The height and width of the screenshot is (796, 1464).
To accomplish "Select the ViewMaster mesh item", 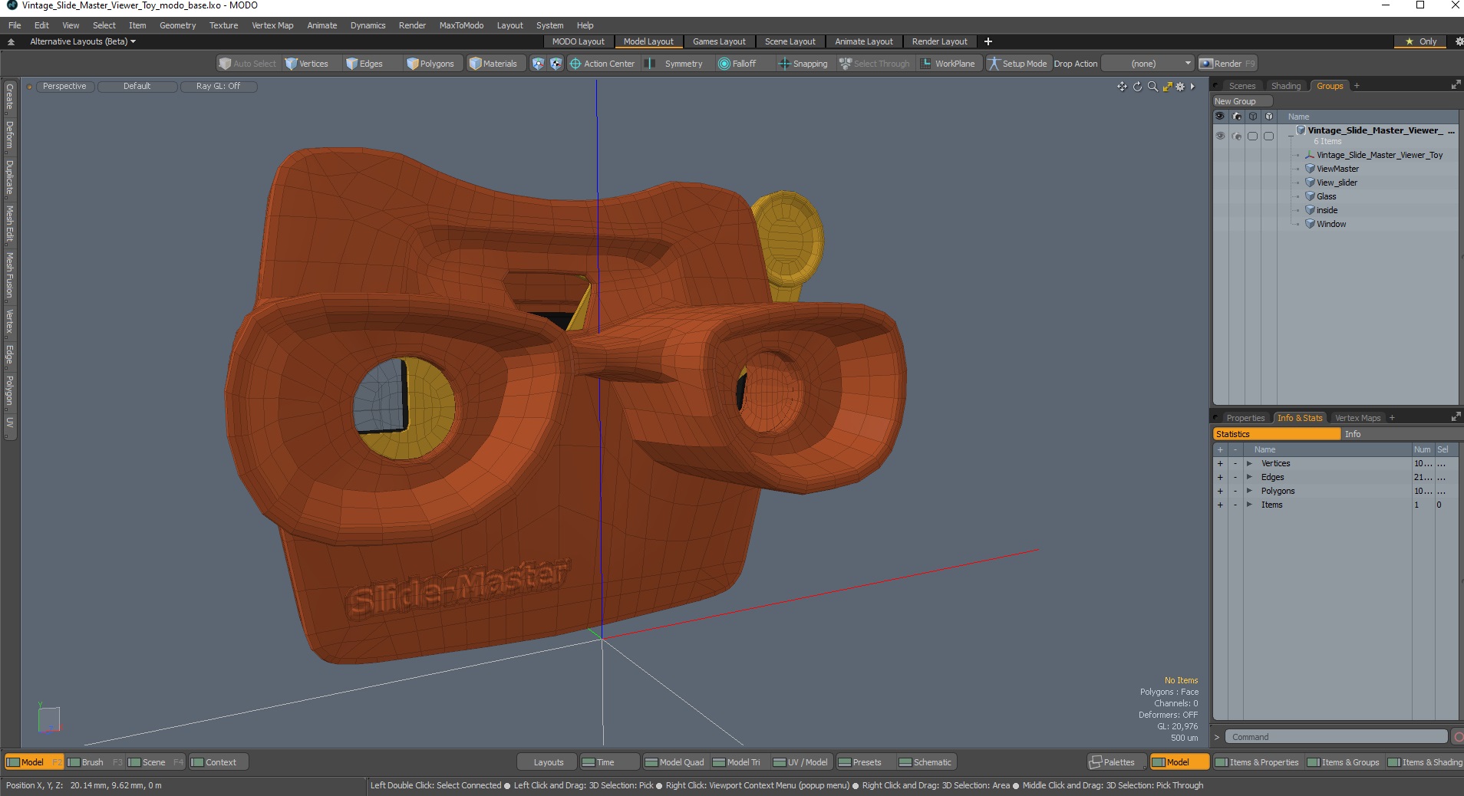I will pyautogui.click(x=1337, y=169).
